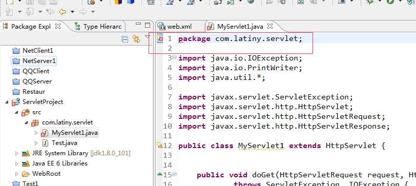The image size is (416, 186).
Task: Select MyServlet1.java in Package Explorer
Action: click(x=75, y=133)
